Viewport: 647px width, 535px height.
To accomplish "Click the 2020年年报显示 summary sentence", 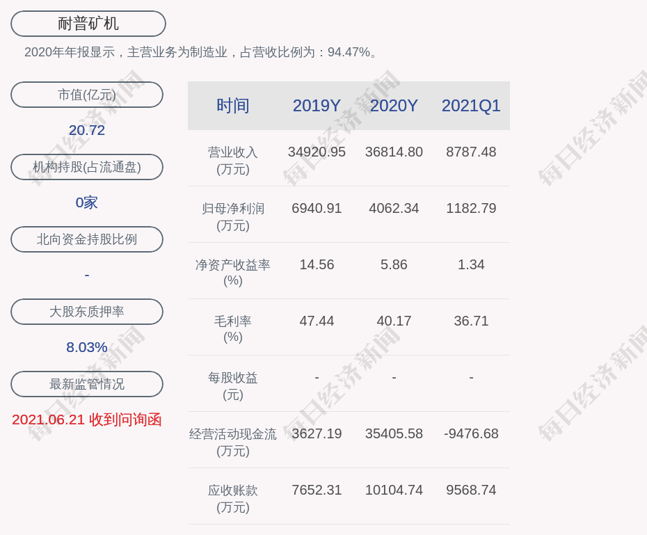I will (201, 52).
